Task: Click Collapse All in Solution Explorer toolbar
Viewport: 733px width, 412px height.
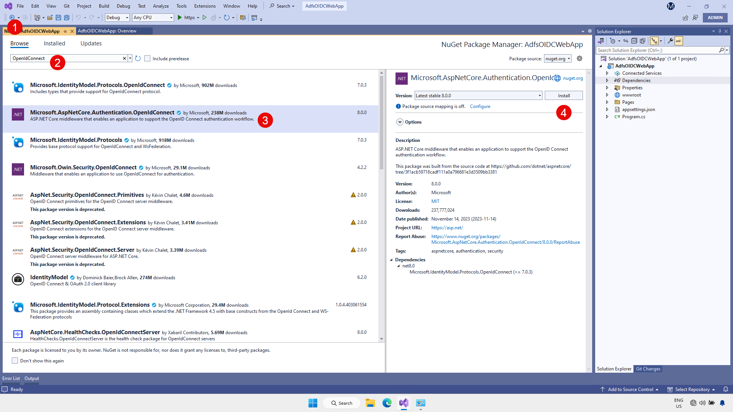Action: (634, 41)
